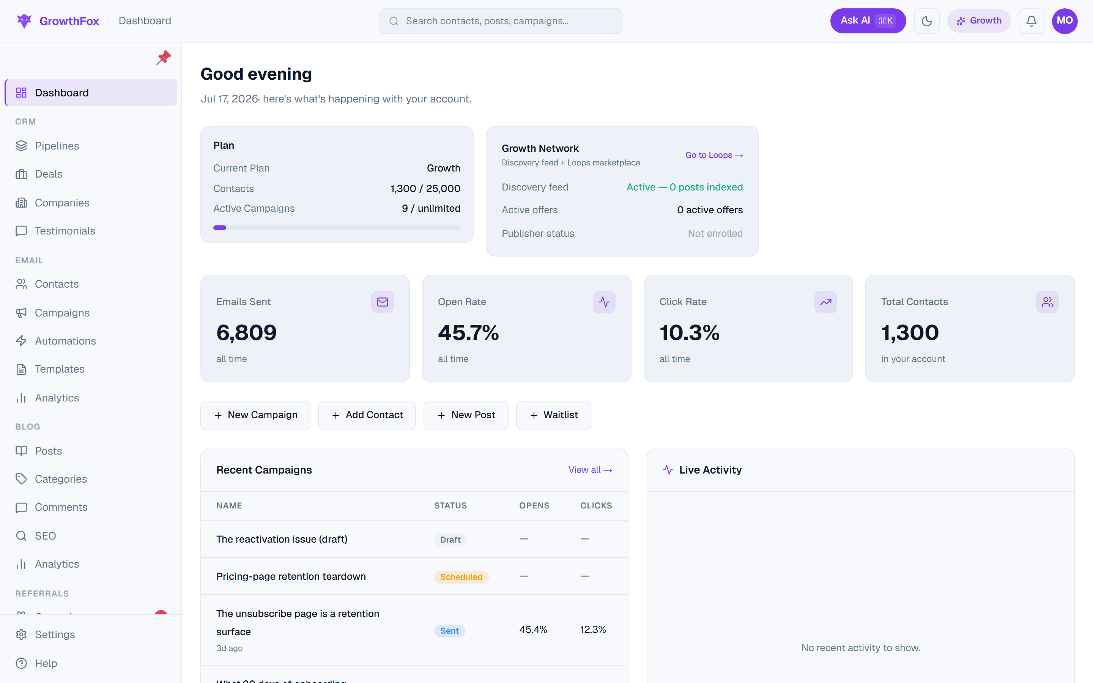Screen dimensions: 1093x683
Task: Click the OPENS column header
Action: tap(534, 505)
